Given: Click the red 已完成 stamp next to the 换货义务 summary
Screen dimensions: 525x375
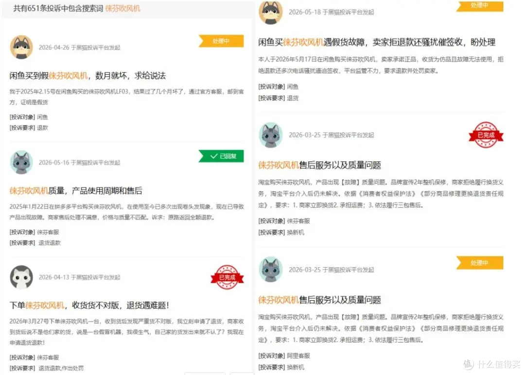Looking at the screenshot, I should click(x=486, y=135).
